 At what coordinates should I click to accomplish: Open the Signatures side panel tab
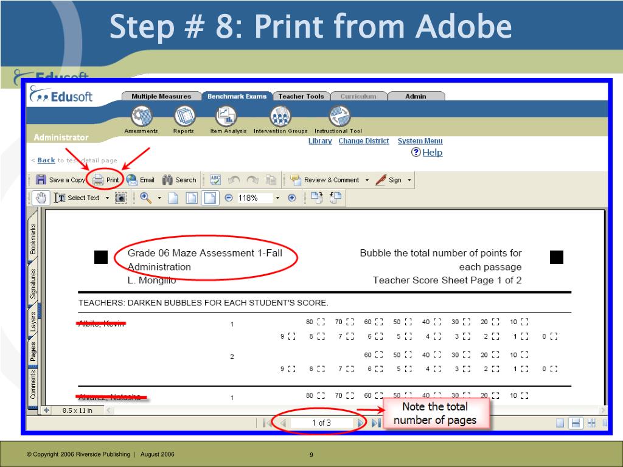(x=33, y=284)
